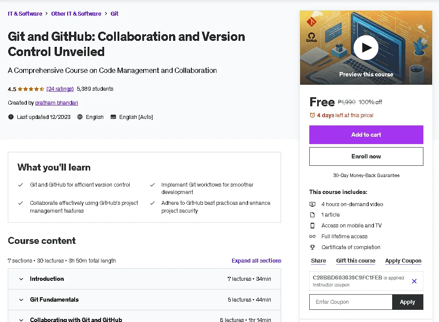Screen dimensions: 439x322
Task: Click the trophy certificate icon
Action: point(312,247)
